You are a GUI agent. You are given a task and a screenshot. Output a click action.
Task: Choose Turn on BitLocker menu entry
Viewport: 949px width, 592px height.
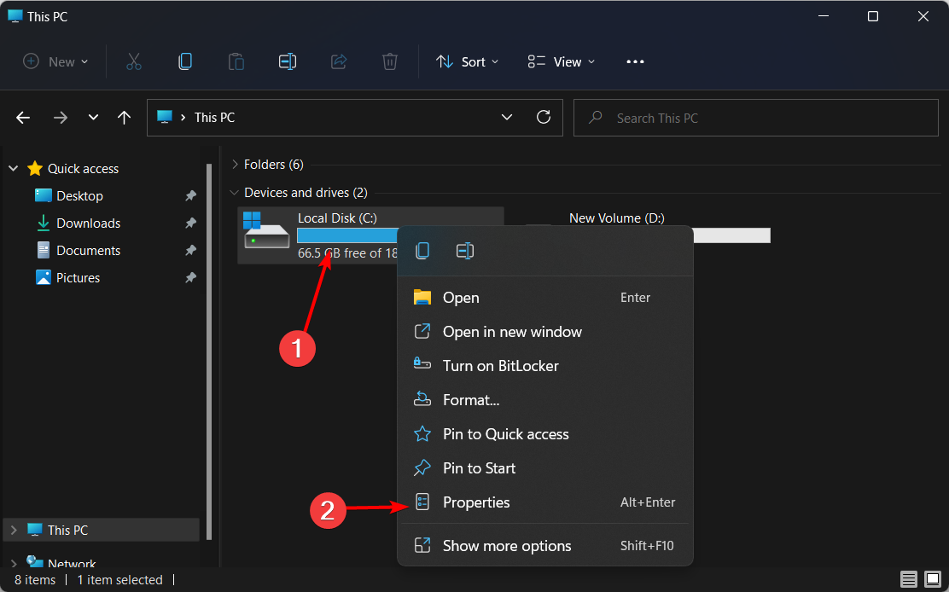pyautogui.click(x=500, y=366)
